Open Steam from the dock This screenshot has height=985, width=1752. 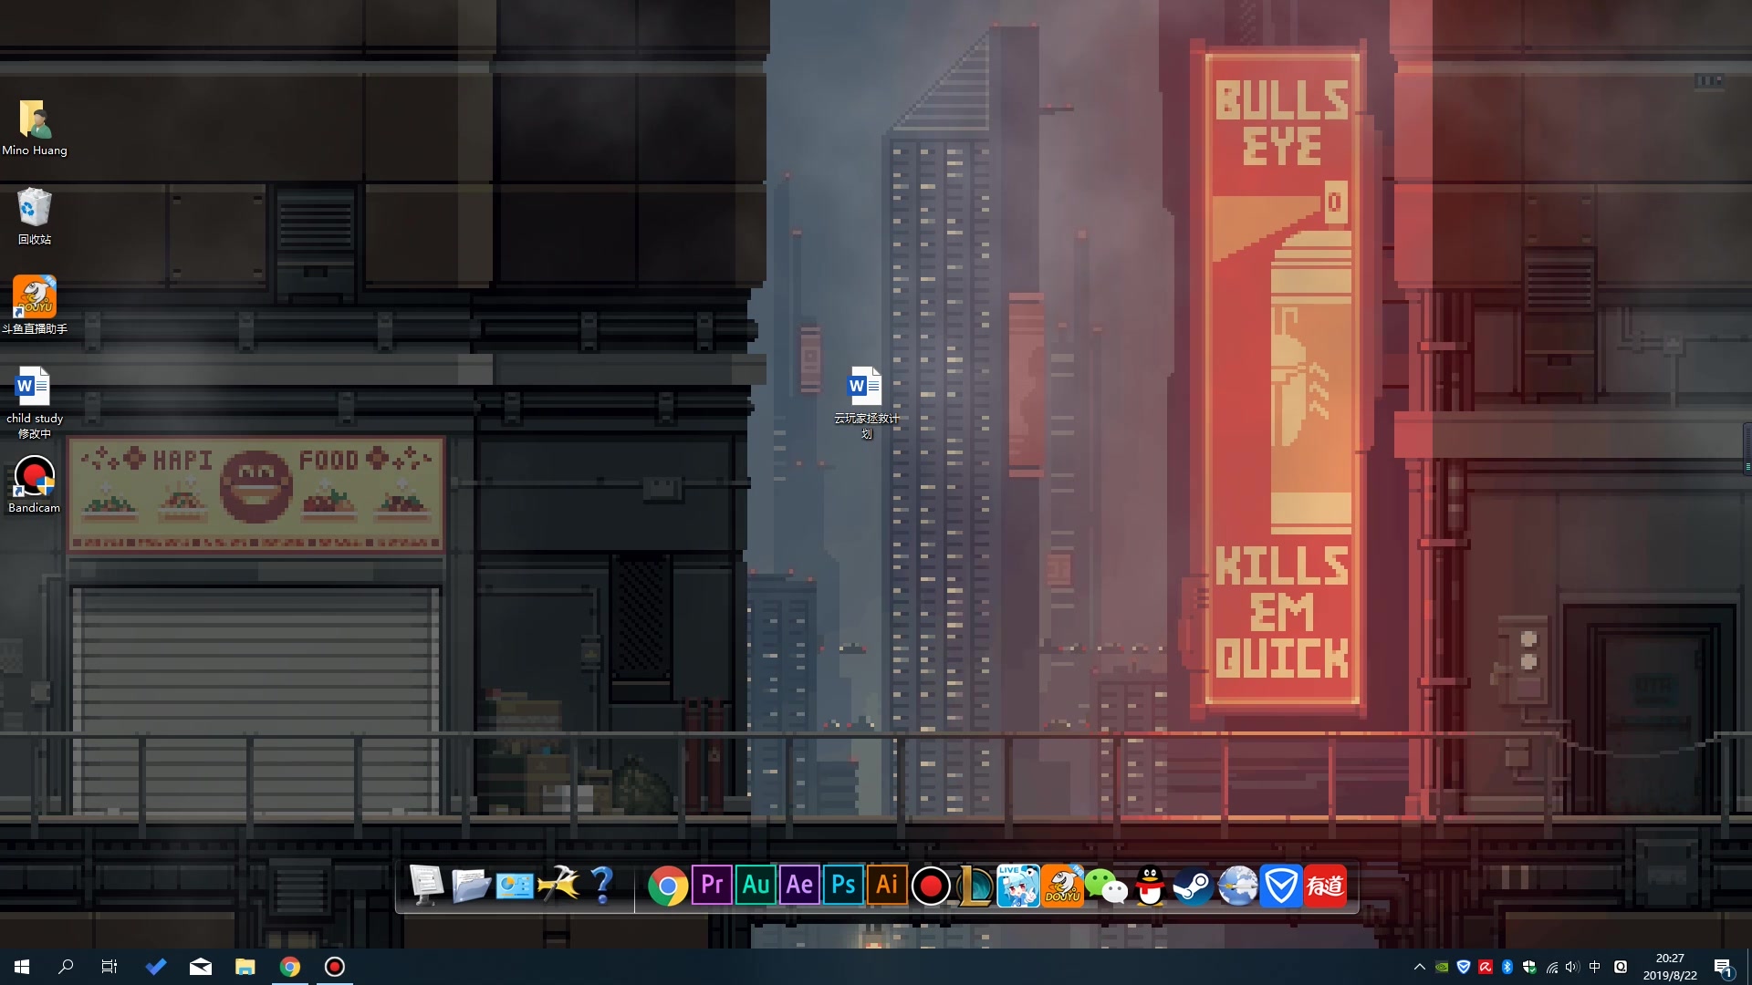point(1193,886)
